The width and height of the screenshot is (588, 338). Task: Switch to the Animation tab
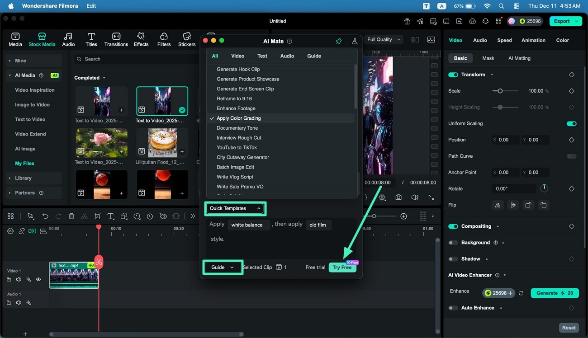[533, 40]
